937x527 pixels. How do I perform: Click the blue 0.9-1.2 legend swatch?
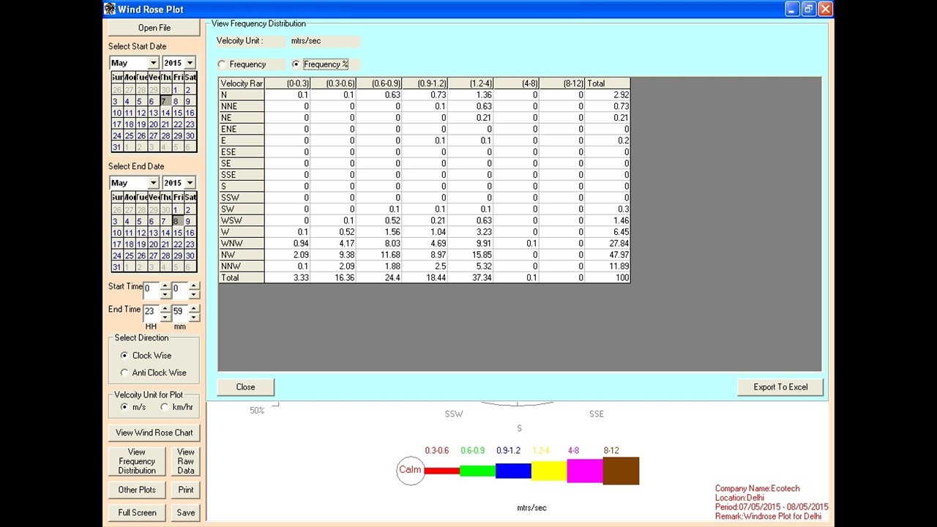tap(513, 470)
